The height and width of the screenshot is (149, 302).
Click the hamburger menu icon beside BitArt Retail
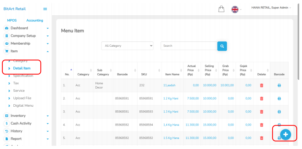click(x=45, y=9)
